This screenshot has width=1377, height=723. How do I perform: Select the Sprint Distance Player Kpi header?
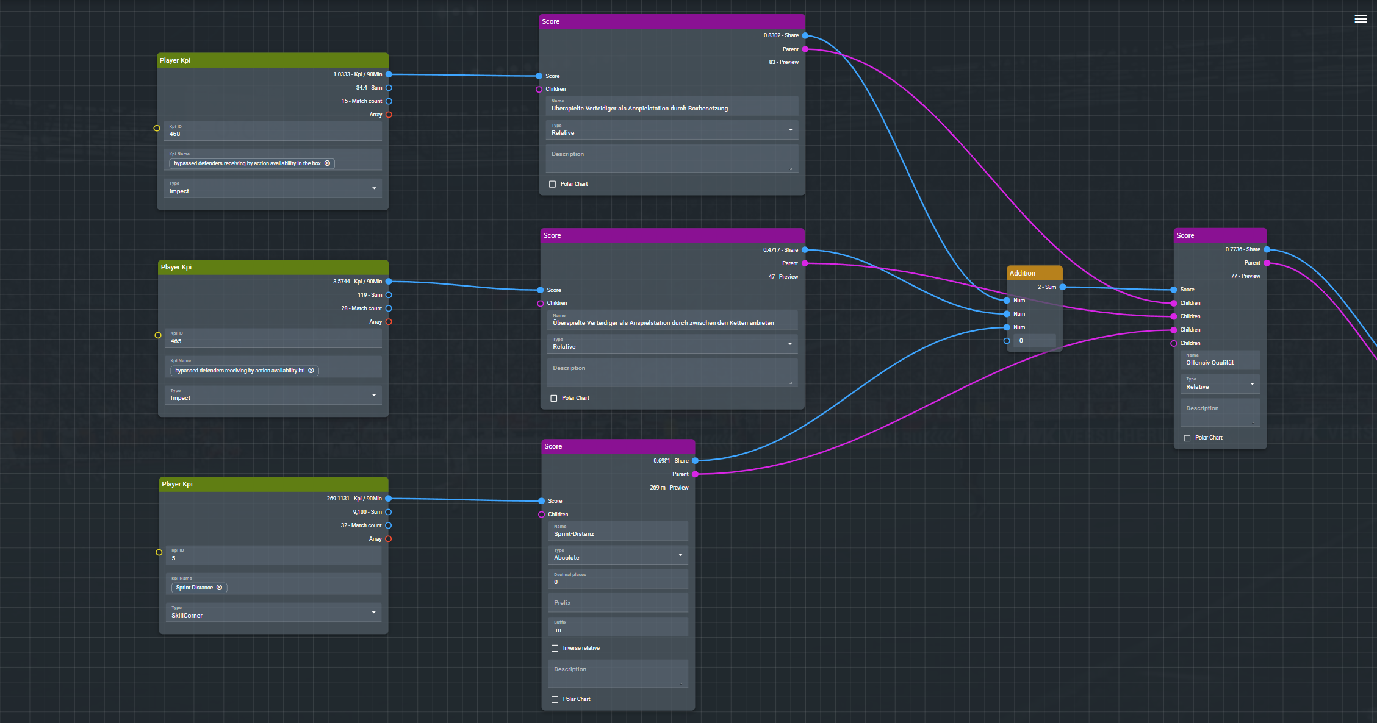click(x=273, y=484)
